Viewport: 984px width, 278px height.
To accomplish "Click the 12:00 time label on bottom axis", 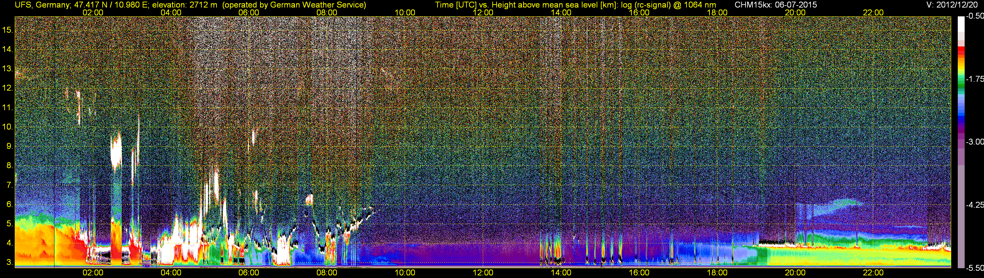I will click(x=483, y=273).
